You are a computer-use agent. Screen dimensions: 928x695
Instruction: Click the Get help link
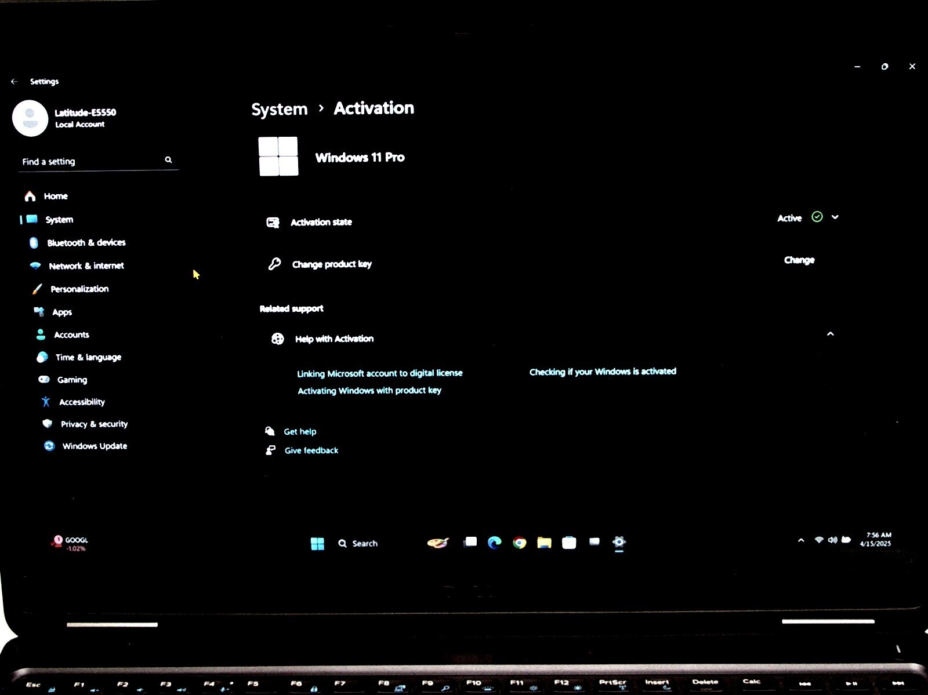300,431
